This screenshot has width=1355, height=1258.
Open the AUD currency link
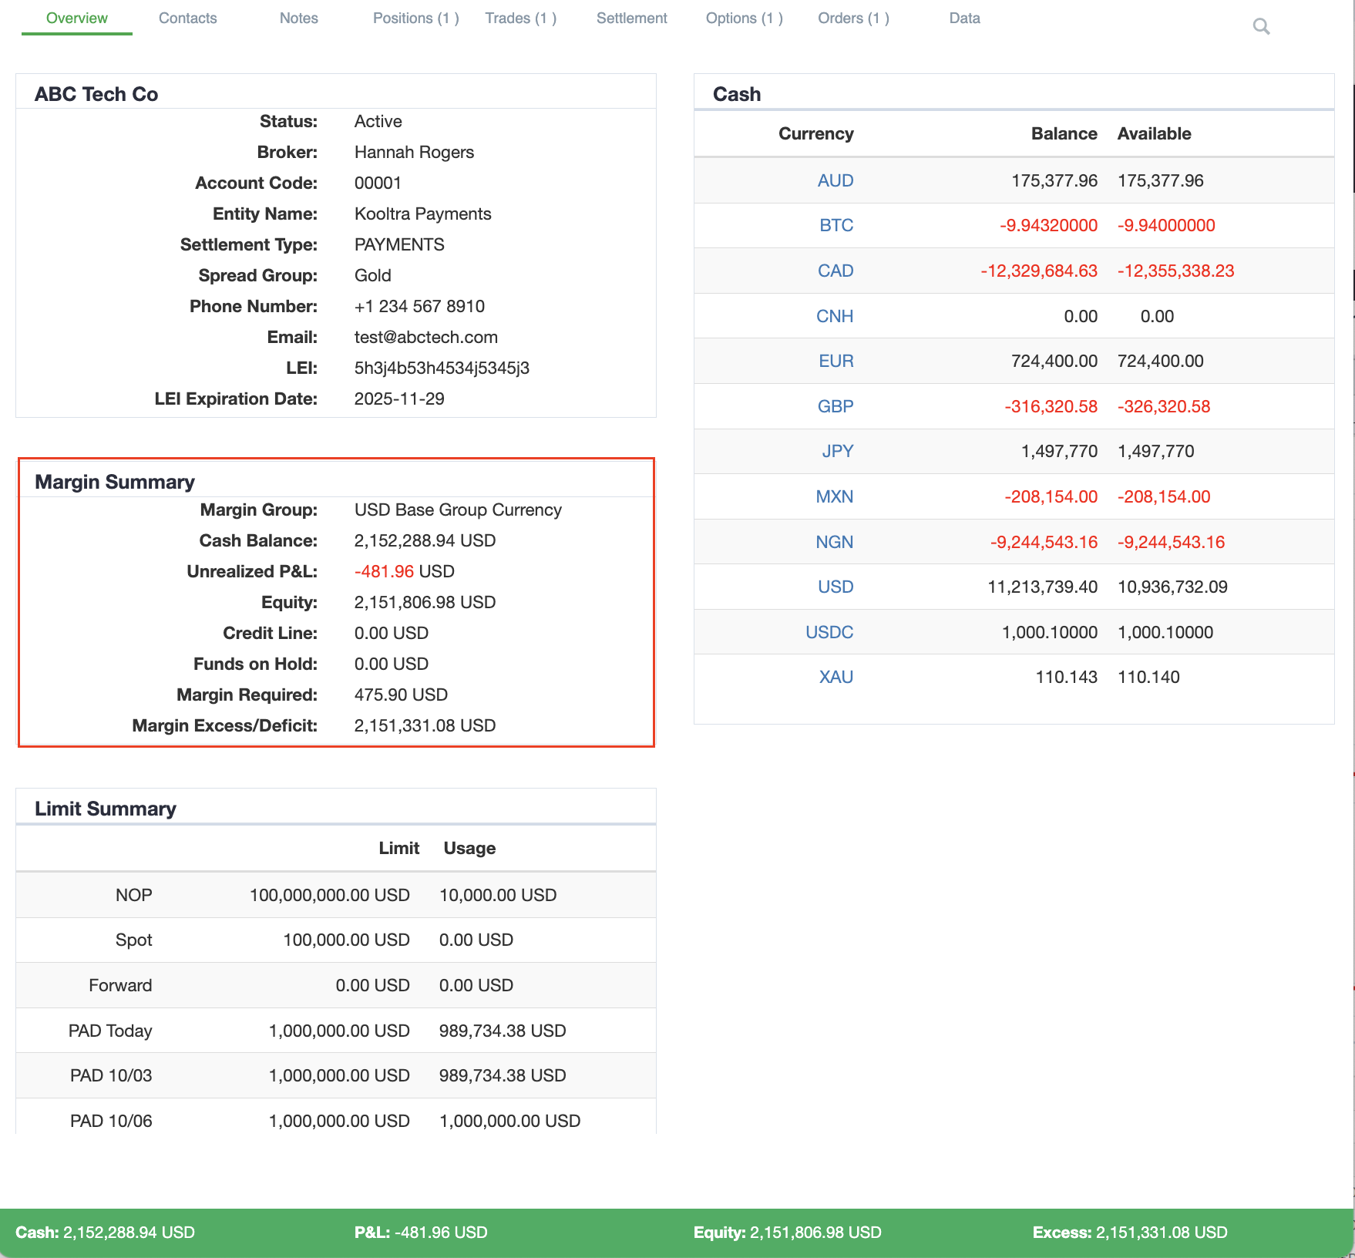click(x=835, y=180)
